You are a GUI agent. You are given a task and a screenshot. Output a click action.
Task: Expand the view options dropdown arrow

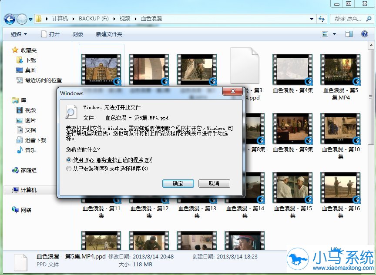[334, 34]
